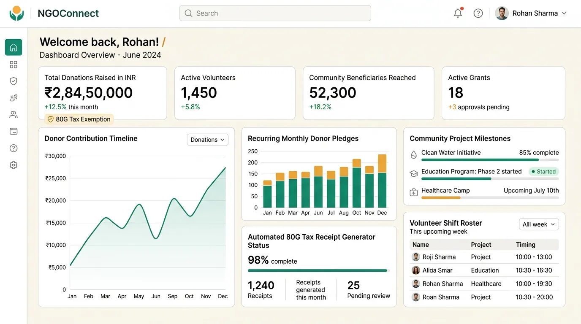Click the Dec bar in Recurring Pledges chart

(x=382, y=181)
